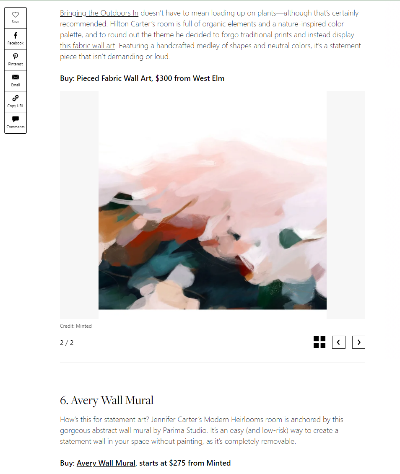Open Avery Wall Mural buy link
The image size is (400, 474).
point(106,463)
